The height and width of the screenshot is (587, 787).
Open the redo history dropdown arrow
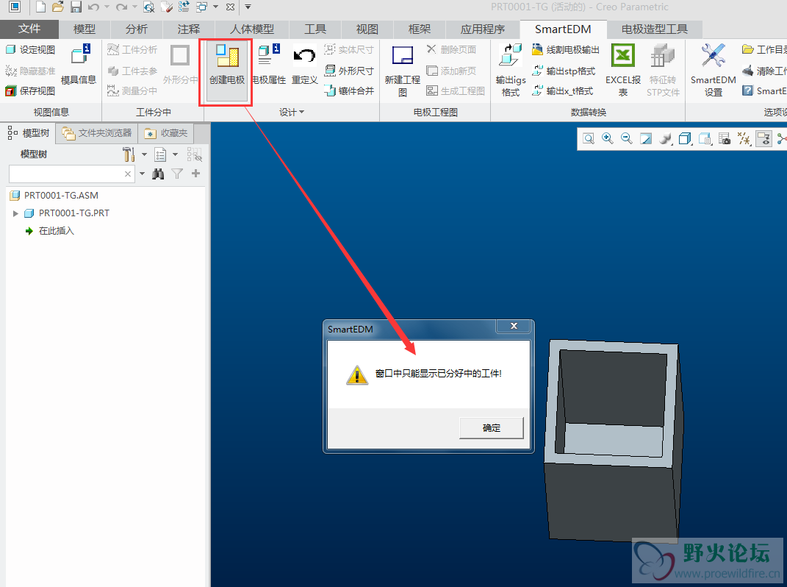(x=134, y=7)
